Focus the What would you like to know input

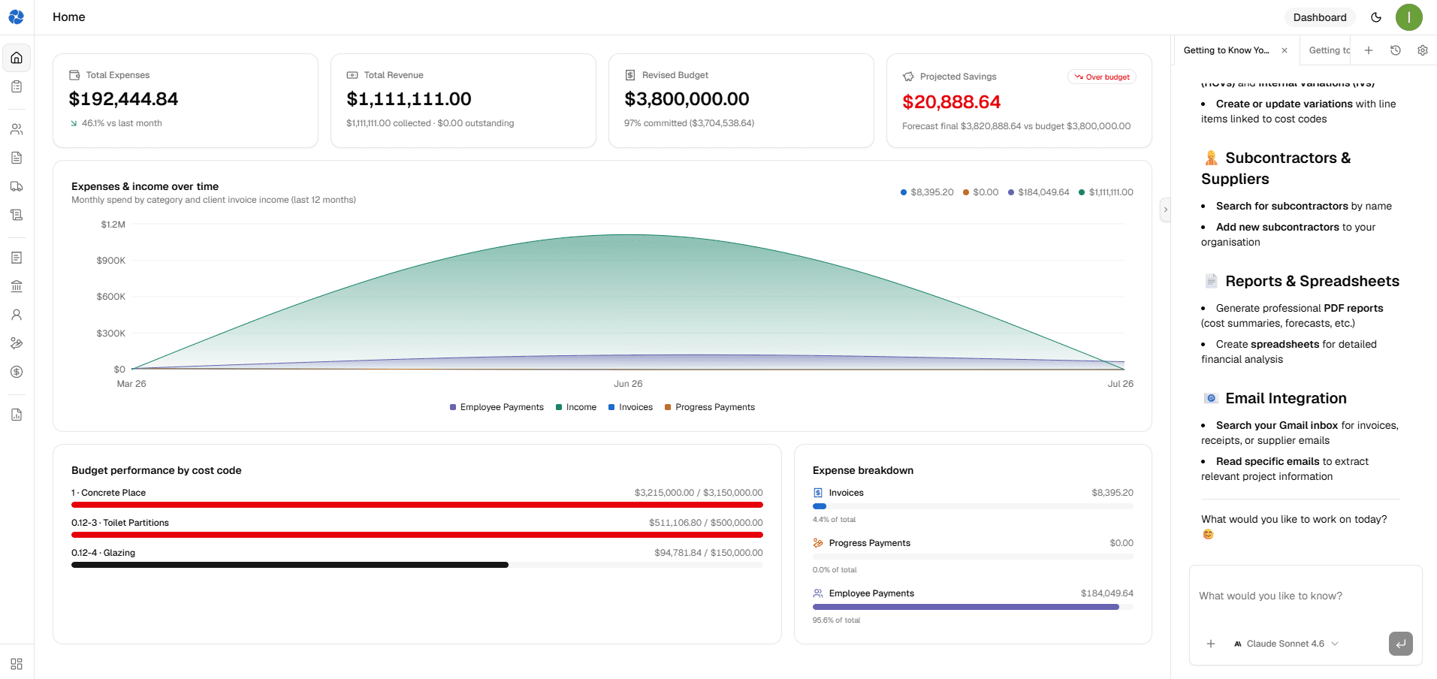click(1306, 596)
